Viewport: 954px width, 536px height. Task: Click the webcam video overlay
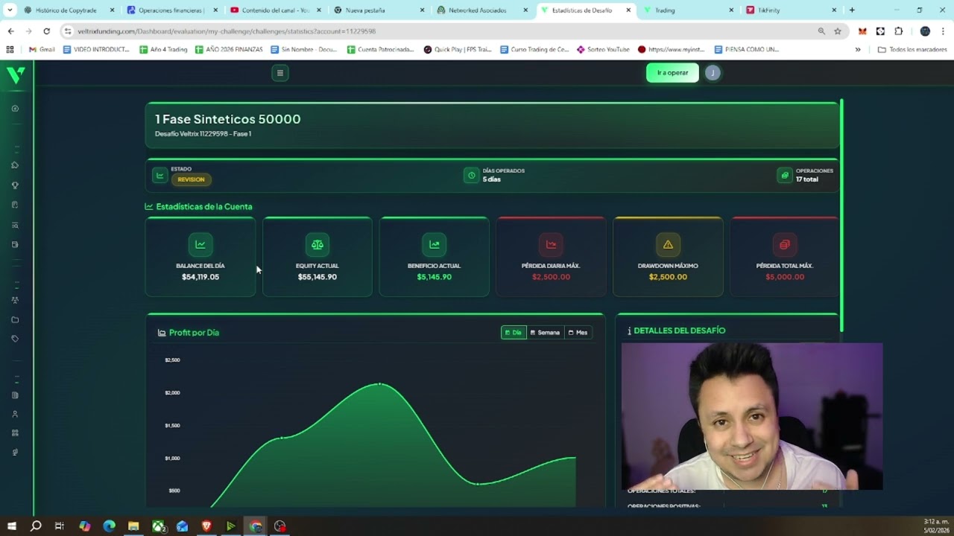click(x=752, y=416)
